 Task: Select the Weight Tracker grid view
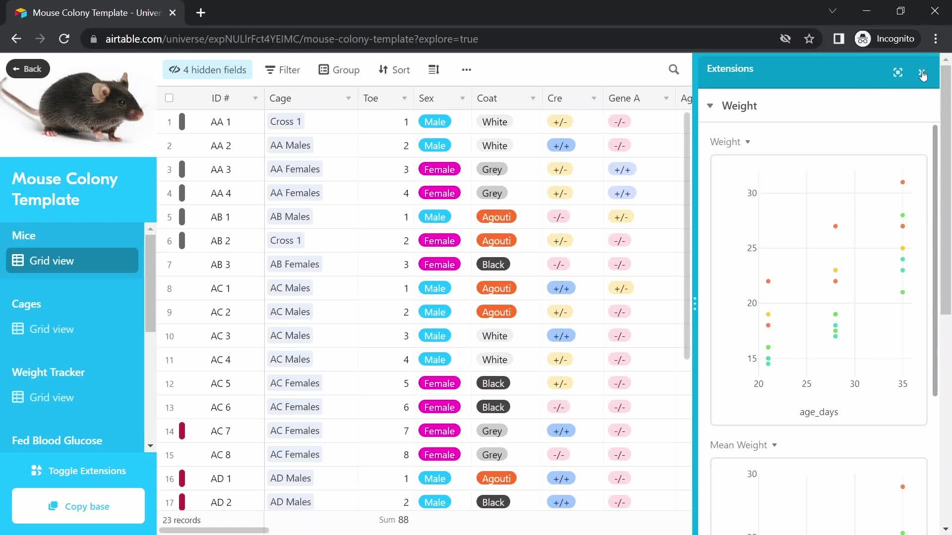(x=51, y=397)
